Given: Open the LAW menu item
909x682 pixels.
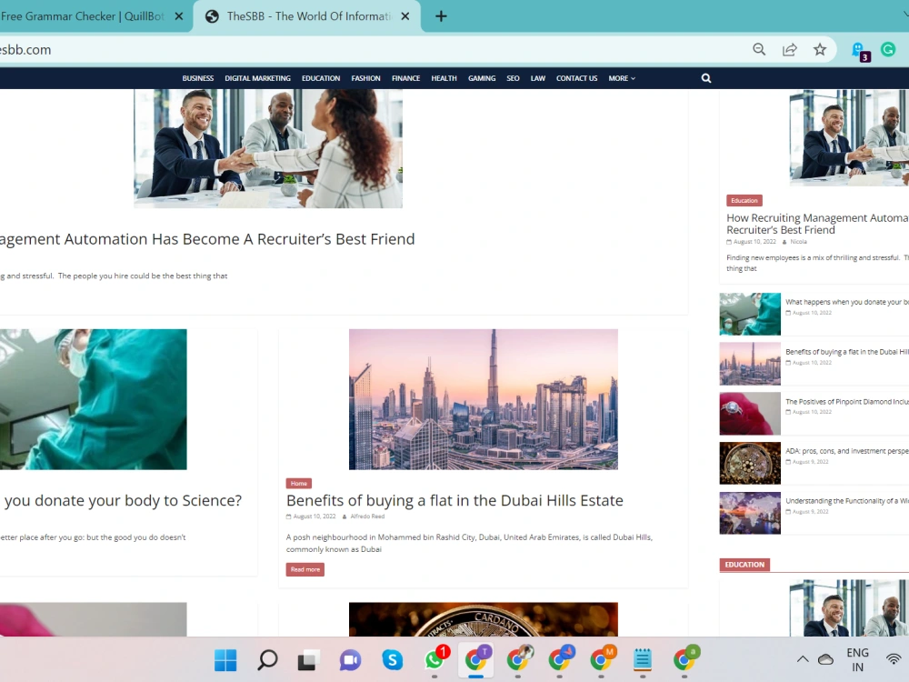Looking at the screenshot, I should point(538,78).
